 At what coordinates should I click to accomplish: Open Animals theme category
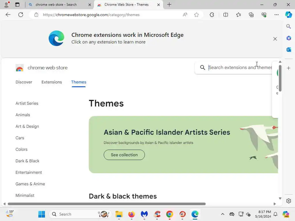click(23, 115)
